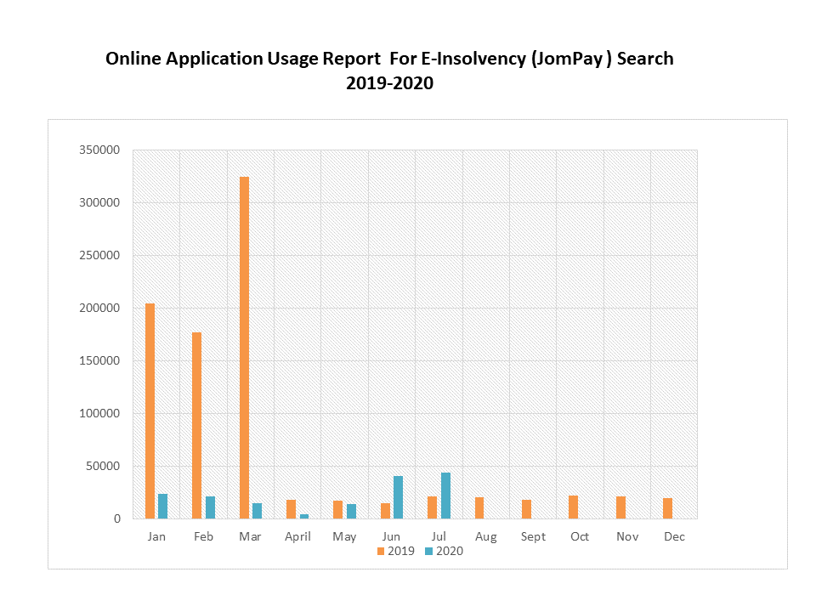Select the orange 2019 bar for Nov
The height and width of the screenshot is (612, 816).
620,508
